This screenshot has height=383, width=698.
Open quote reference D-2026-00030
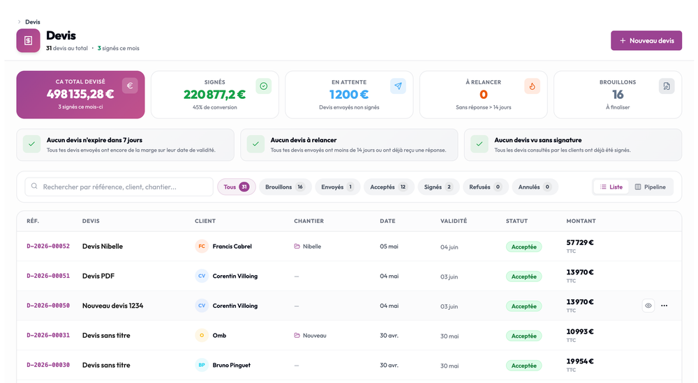pos(48,365)
